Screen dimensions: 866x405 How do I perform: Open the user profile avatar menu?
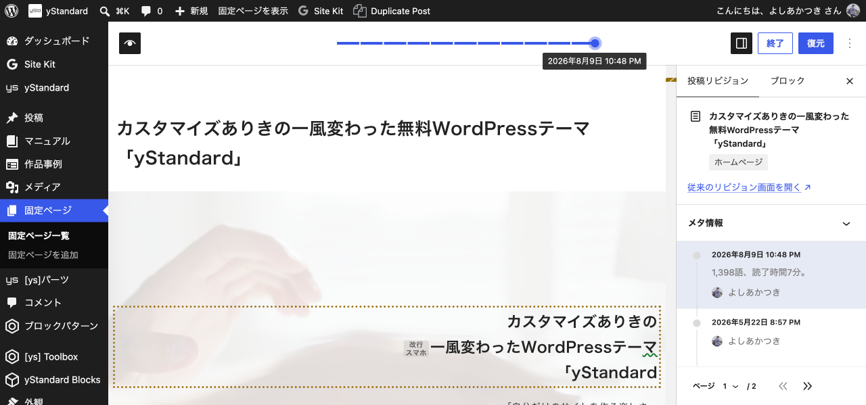click(853, 11)
